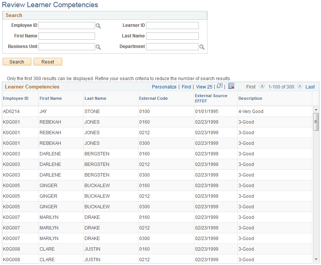Focus the First Name input field
The image size is (321, 265).
pyautogui.click(x=67, y=36)
